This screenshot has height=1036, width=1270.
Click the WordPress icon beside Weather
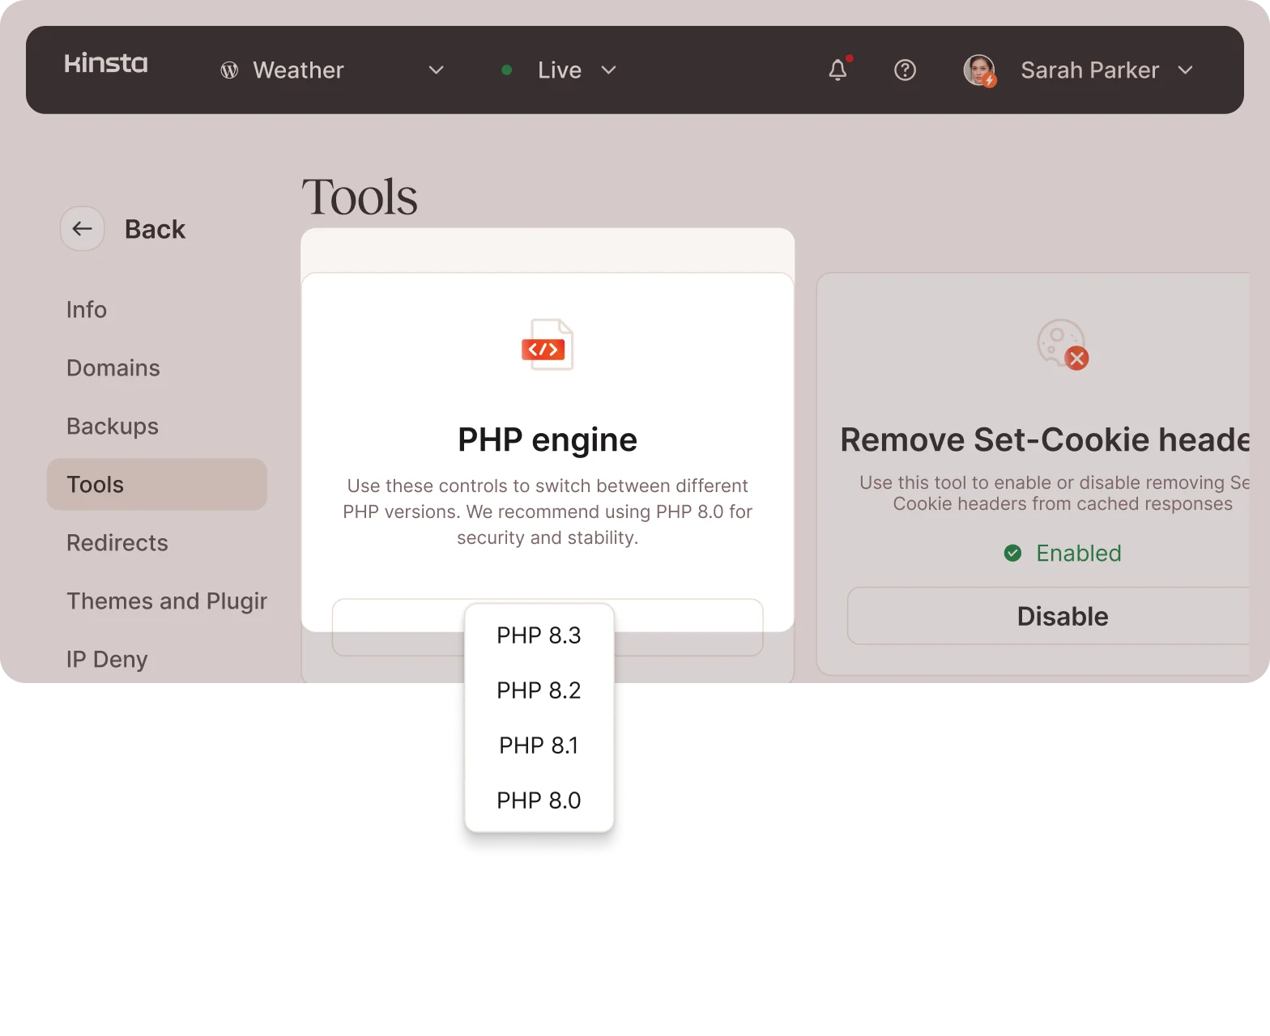coord(229,70)
